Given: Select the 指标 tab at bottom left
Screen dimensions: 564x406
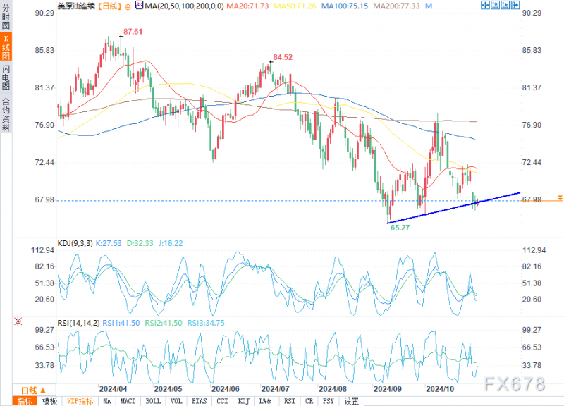Looking at the screenshot, I should [25, 401].
